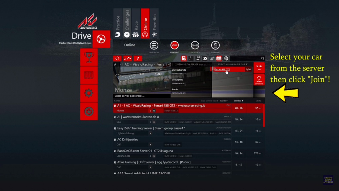The image size is (339, 191).
Task: Click the Assetto Corsa logo
Action: point(87,22)
